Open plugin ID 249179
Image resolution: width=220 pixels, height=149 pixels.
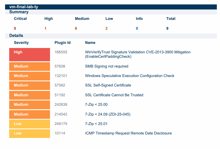(61, 124)
